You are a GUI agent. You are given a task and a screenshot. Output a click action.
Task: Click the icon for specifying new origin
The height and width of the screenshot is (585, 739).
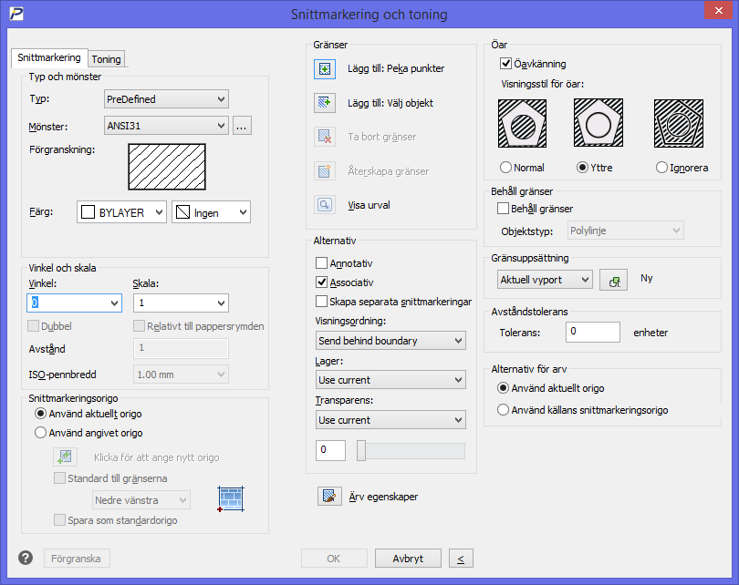[65, 457]
